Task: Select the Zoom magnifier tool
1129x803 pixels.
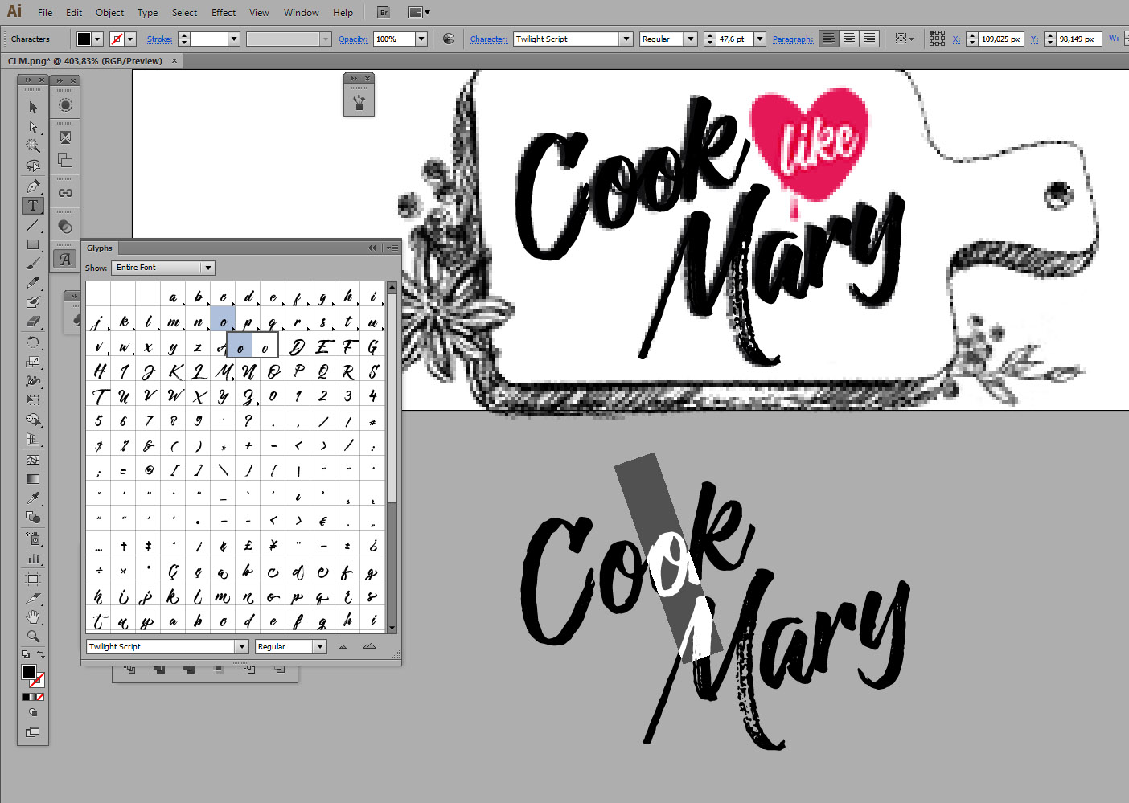Action: [33, 637]
